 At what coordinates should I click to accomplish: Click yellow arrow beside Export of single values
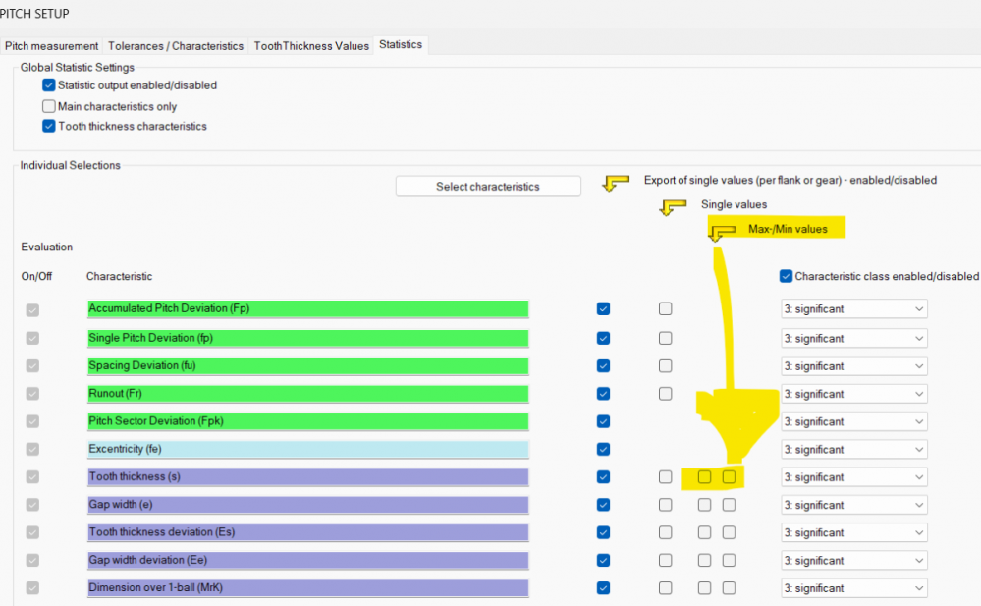coord(616,184)
